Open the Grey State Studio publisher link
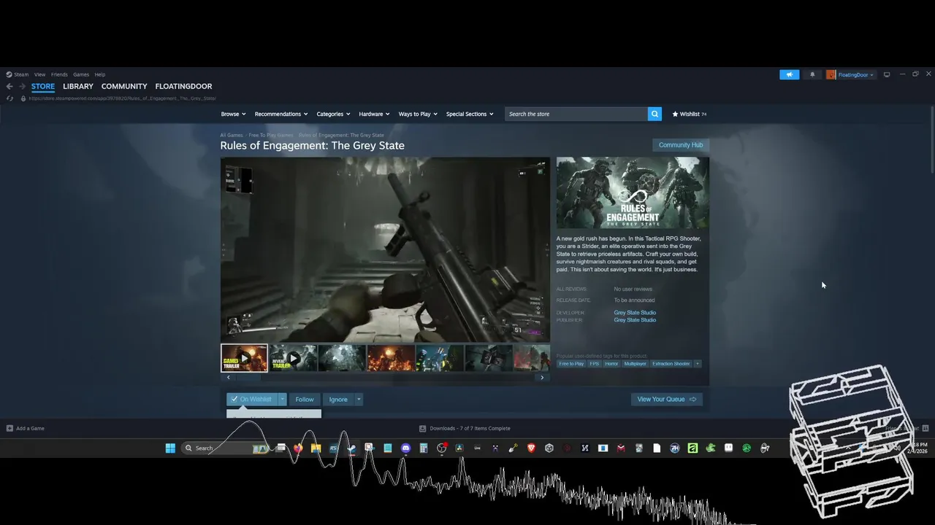The image size is (935, 525). click(x=635, y=319)
